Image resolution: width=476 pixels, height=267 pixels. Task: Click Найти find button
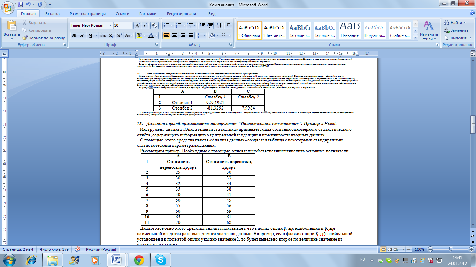coord(455,23)
